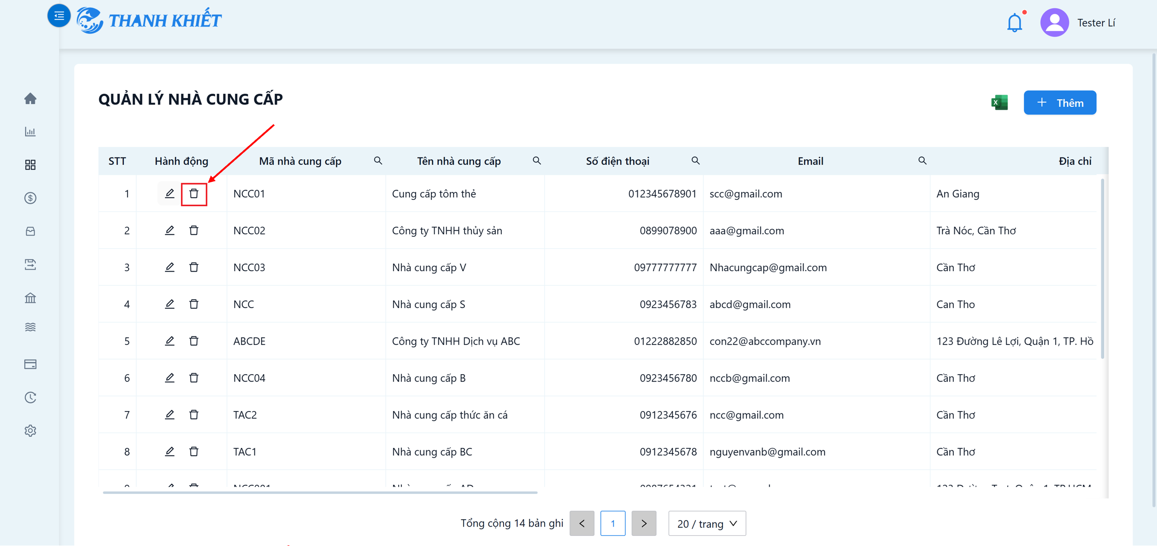Click the Nhacungcap@gmail.com email cell
Viewport: 1157px width, 546px height.
[x=816, y=267]
